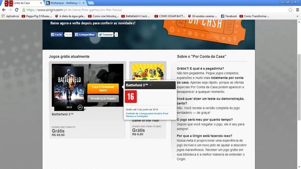The width and height of the screenshot is (301, 169).
Task: Go back with the browser back arrow
Action: pos(4,10)
